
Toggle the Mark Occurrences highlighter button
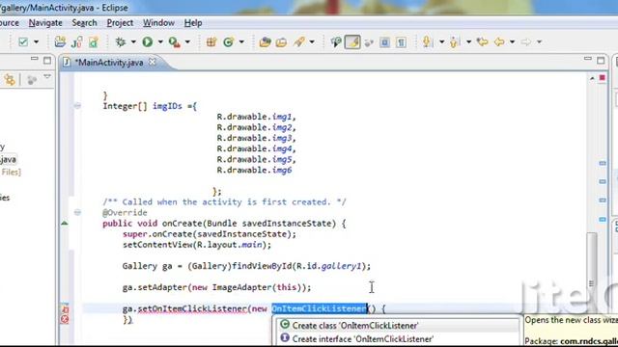(352, 41)
